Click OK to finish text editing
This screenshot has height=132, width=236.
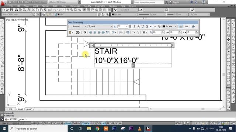(187, 26)
